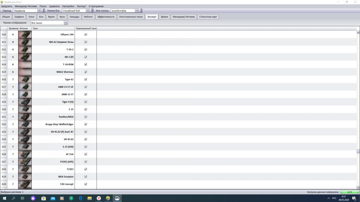Click the Type 62 tank icon
Image resolution: width=360 pixels, height=202 pixels.
click(25, 79)
